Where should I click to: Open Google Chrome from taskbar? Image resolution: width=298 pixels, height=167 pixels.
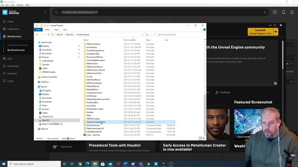pyautogui.click(x=80, y=164)
